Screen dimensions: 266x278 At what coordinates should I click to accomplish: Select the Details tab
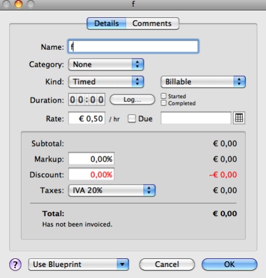point(107,24)
